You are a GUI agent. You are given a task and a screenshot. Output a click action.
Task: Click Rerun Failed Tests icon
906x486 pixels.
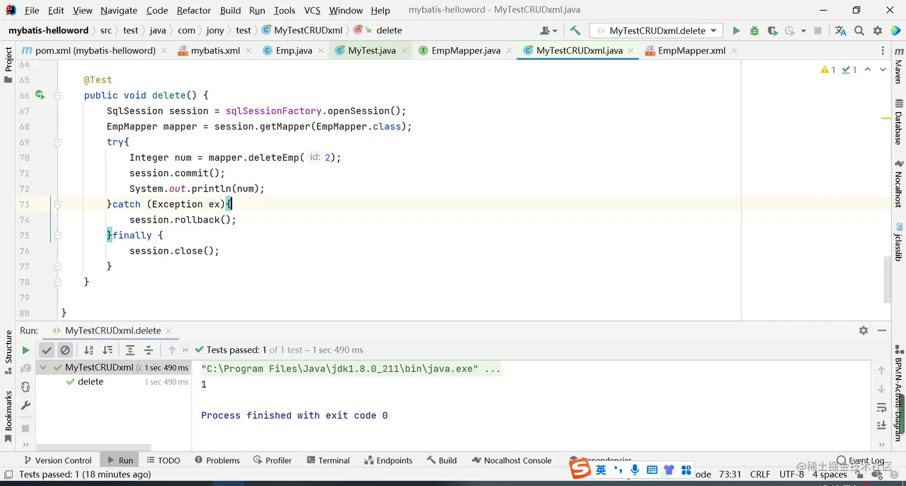coord(25,369)
